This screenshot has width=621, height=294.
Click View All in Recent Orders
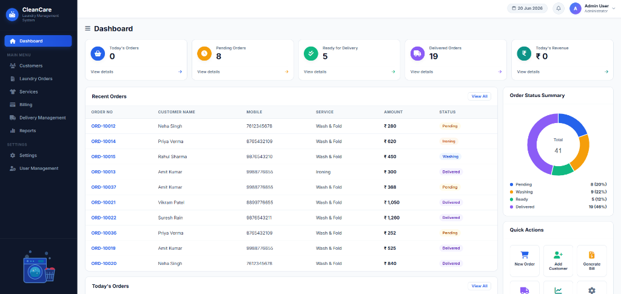pyautogui.click(x=479, y=96)
